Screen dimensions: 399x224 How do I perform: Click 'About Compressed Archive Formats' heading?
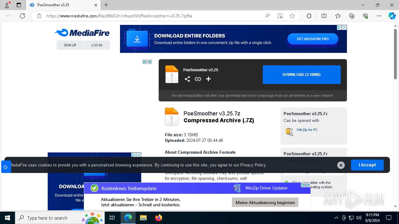click(x=200, y=152)
